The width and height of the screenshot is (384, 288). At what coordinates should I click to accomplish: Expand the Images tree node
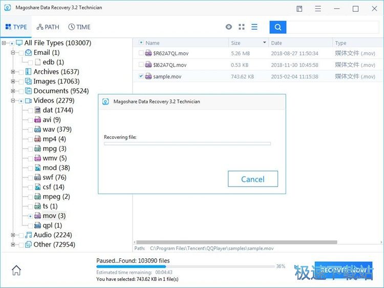pos(13,81)
